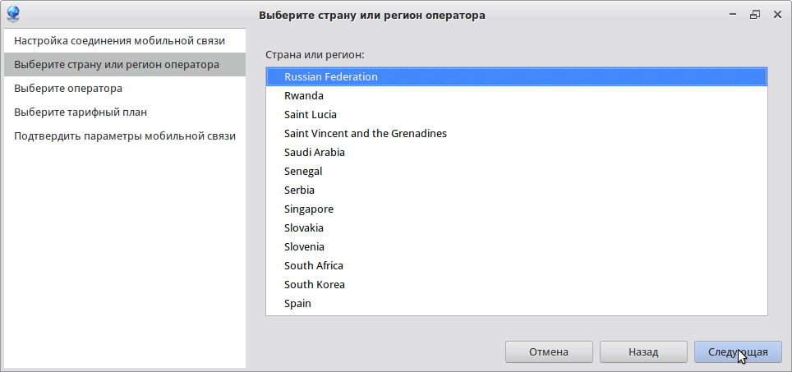Cancel the wizard with Отмена
This screenshot has width=792, height=372.
click(549, 351)
